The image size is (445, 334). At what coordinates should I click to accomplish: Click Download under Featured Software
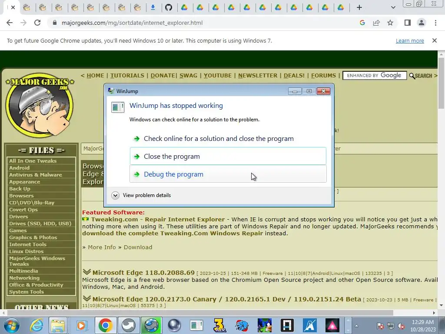pyautogui.click(x=138, y=247)
